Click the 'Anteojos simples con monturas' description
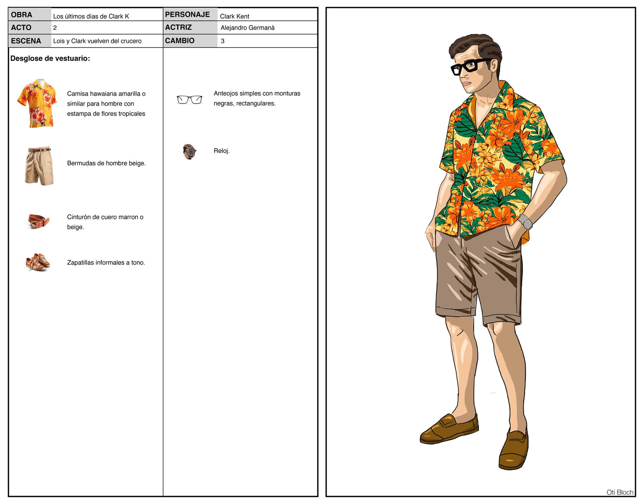Screen dimensions: 644x504 coord(257,98)
